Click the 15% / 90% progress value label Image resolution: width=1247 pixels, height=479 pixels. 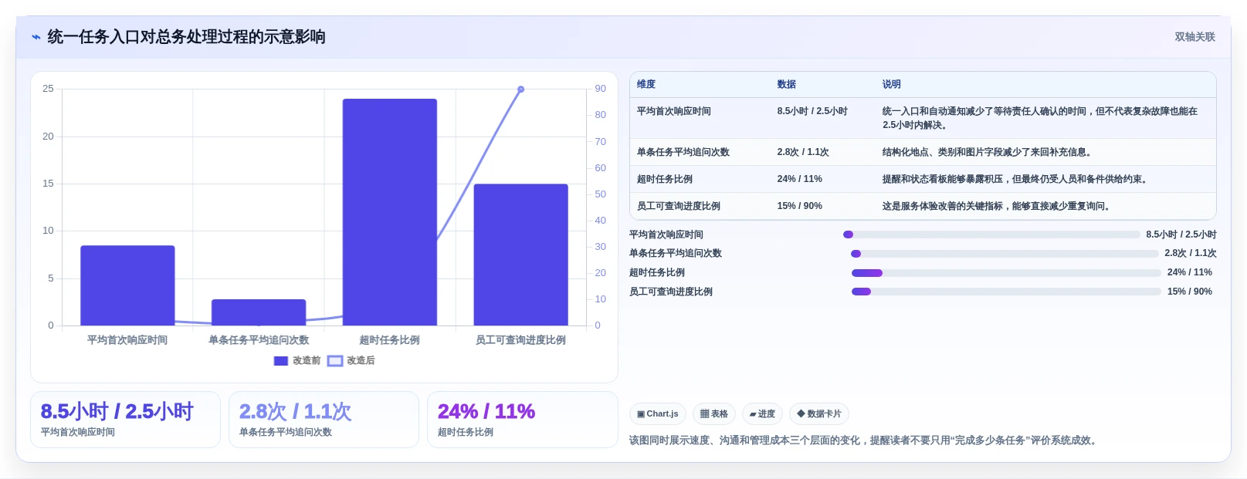pyautogui.click(x=1190, y=292)
